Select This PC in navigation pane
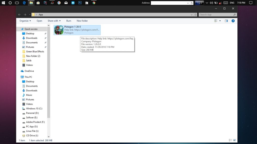Viewport: 257px width, 144px height. click(x=28, y=77)
